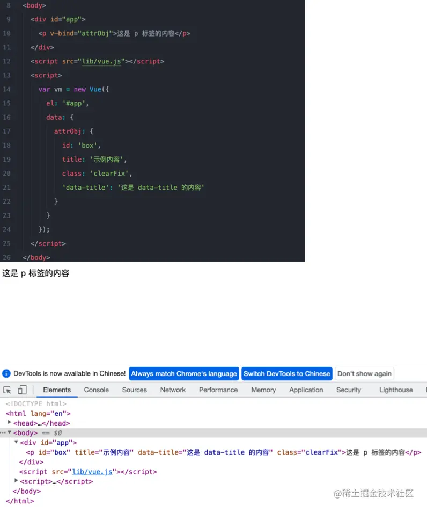
Task: Click code line class: 'clearFix'
Action: point(97,174)
